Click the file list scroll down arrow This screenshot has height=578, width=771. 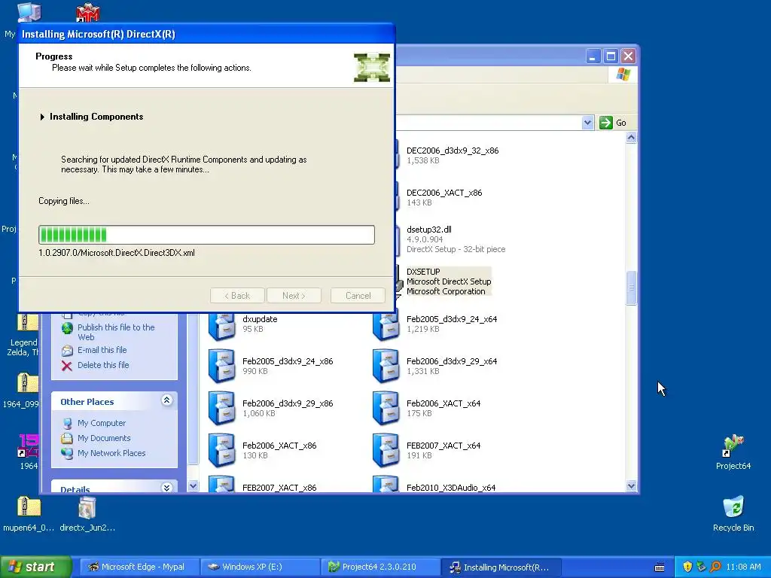(632, 486)
